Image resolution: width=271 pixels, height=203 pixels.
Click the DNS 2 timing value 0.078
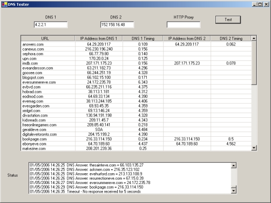(x=231, y=63)
